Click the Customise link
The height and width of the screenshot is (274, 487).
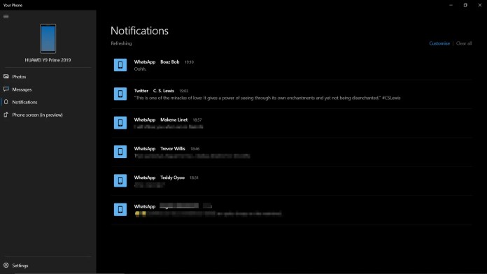click(439, 43)
